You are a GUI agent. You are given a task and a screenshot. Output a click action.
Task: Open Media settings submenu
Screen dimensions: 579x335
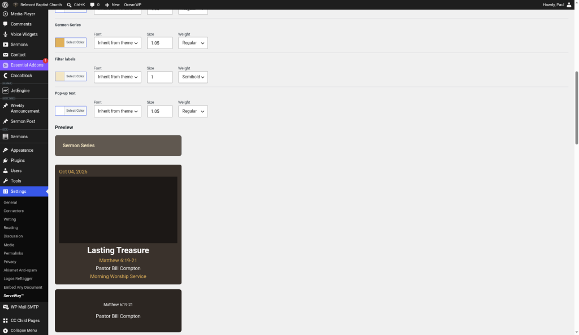(x=9, y=245)
